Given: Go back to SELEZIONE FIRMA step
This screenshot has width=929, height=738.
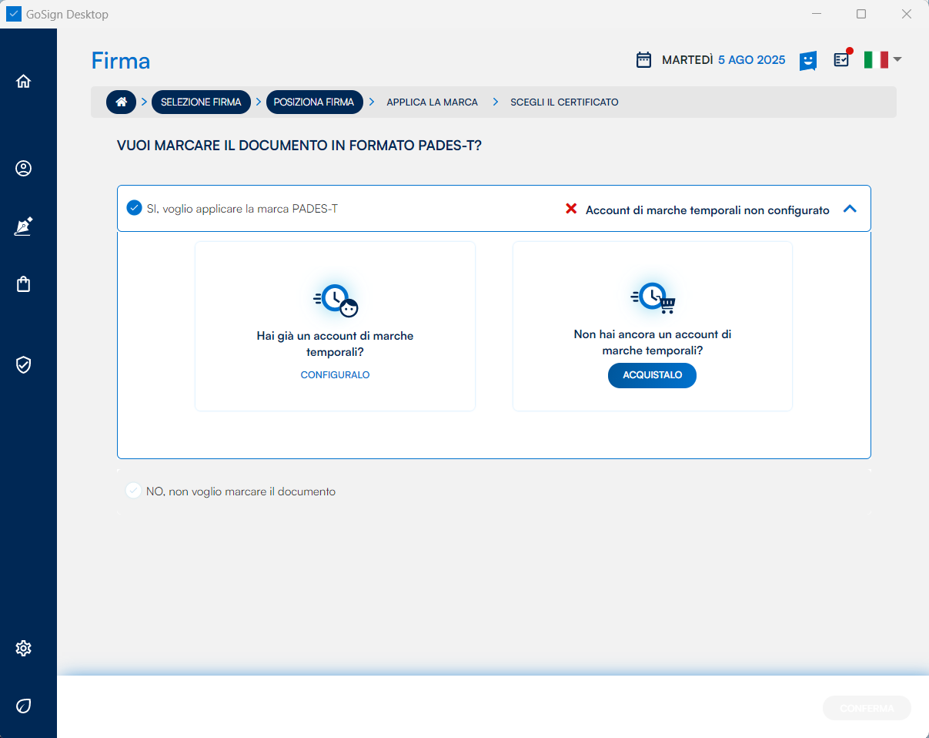Looking at the screenshot, I should [201, 102].
